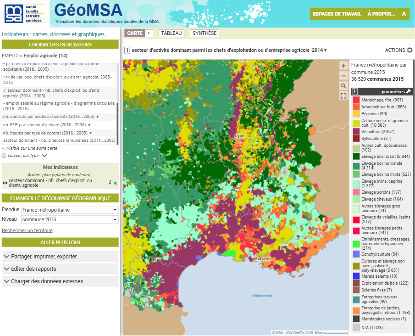Screen dimensions: 415x336
Task: Expand Charger des données externes section
Action: click(x=60, y=281)
